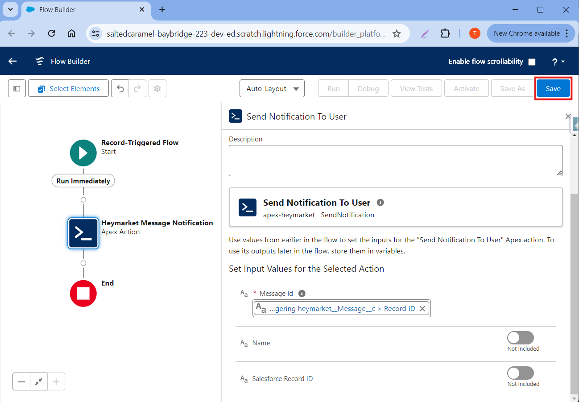Go back using Flow Builder back arrow
The image size is (579, 402).
[12, 61]
